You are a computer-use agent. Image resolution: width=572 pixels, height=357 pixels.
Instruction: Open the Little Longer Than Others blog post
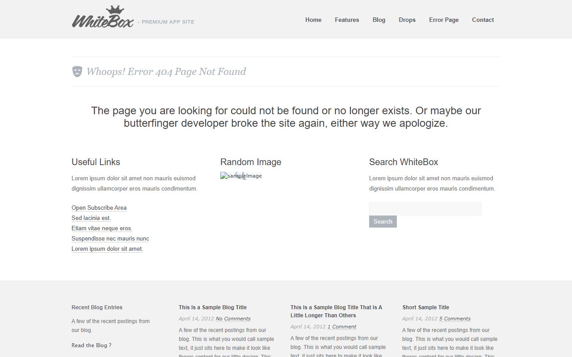click(336, 311)
